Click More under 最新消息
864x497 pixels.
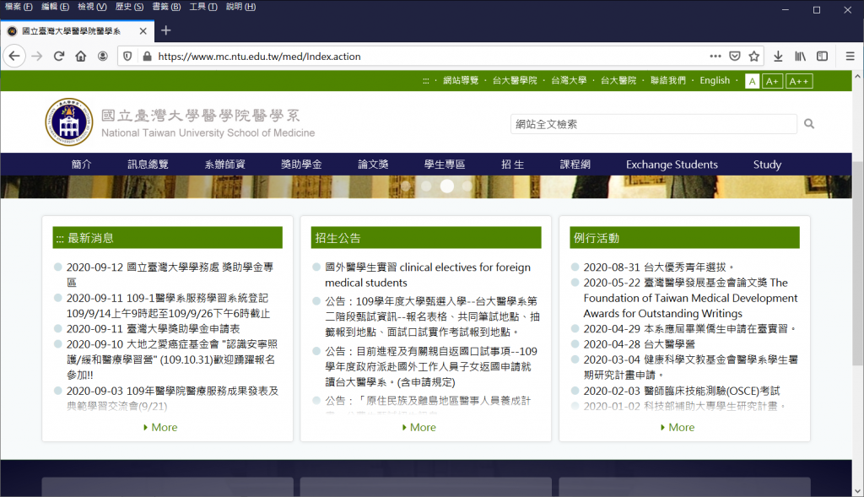click(x=160, y=427)
